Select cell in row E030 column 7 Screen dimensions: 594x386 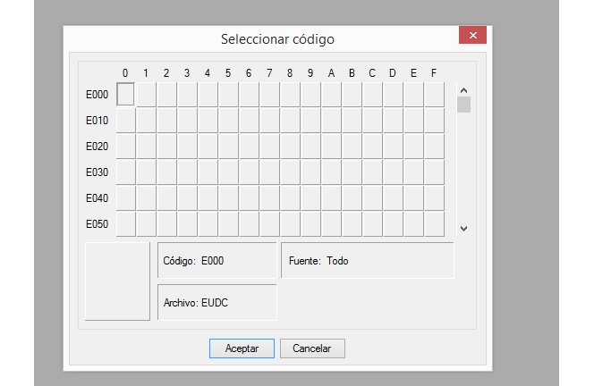[x=269, y=172]
